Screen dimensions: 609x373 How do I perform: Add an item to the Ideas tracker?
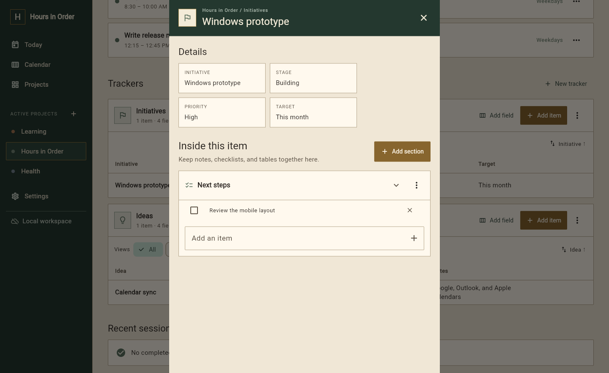point(543,220)
